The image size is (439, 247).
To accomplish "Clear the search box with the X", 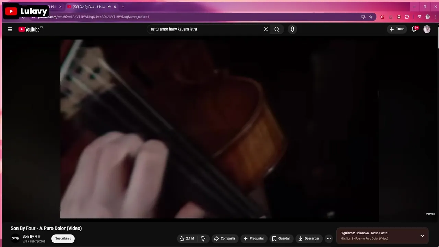I will coord(266,29).
